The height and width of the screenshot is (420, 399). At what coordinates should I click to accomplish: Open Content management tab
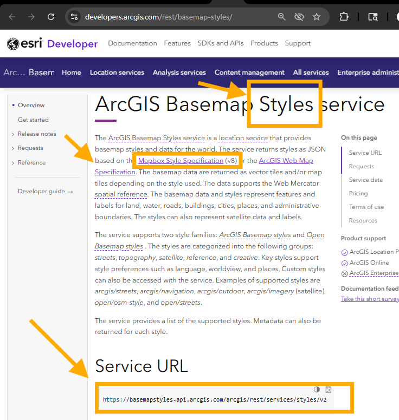click(x=249, y=73)
